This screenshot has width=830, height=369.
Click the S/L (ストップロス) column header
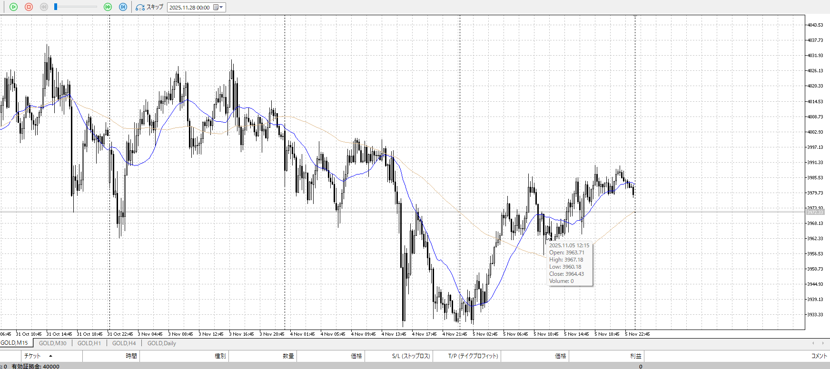tap(411, 356)
